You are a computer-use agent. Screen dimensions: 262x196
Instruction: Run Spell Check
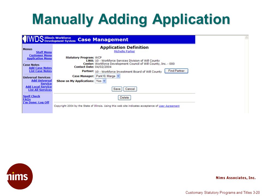tap(31, 96)
